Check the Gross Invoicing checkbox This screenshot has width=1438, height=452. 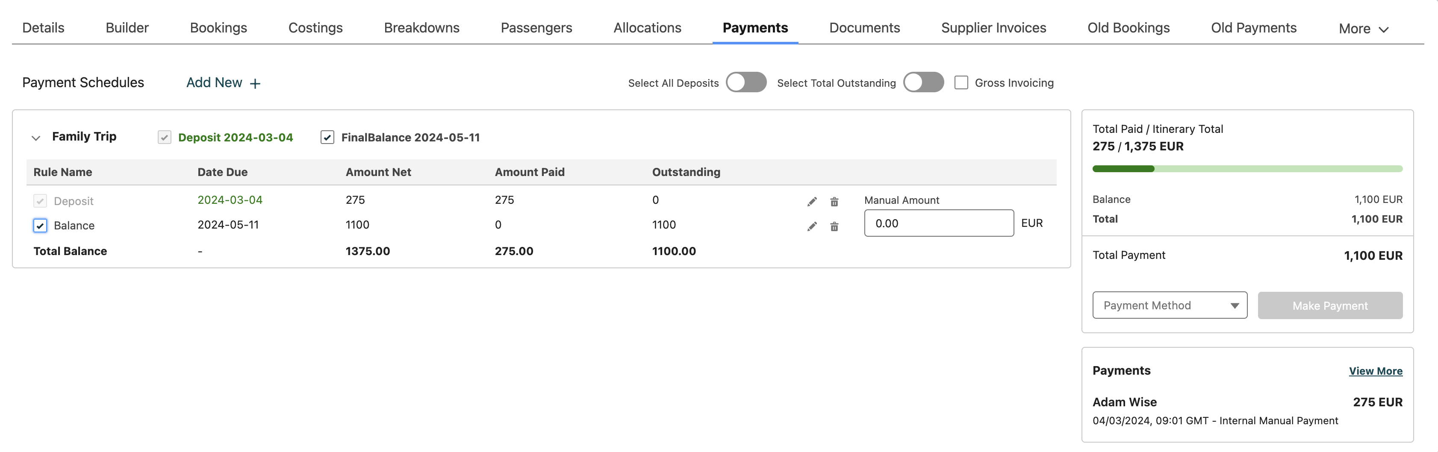tap(961, 82)
